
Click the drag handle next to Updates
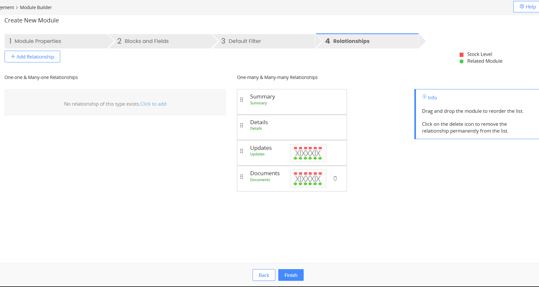tap(242, 151)
